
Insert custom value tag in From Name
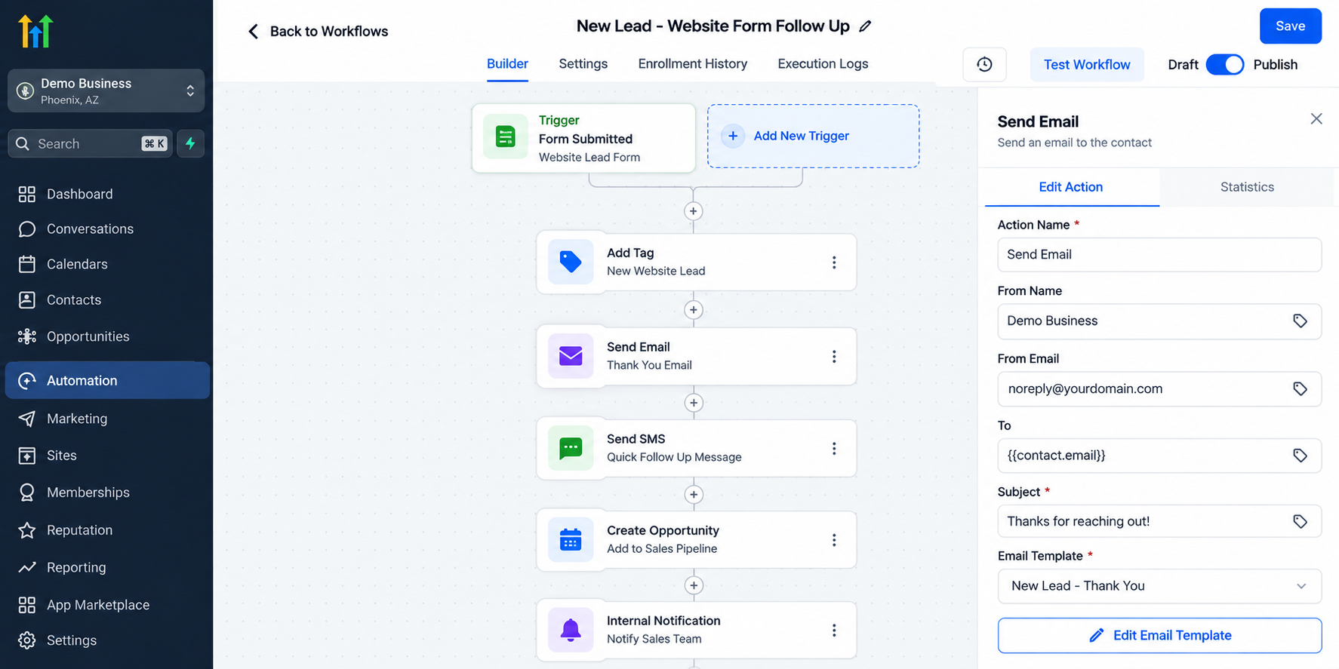[x=1300, y=321]
